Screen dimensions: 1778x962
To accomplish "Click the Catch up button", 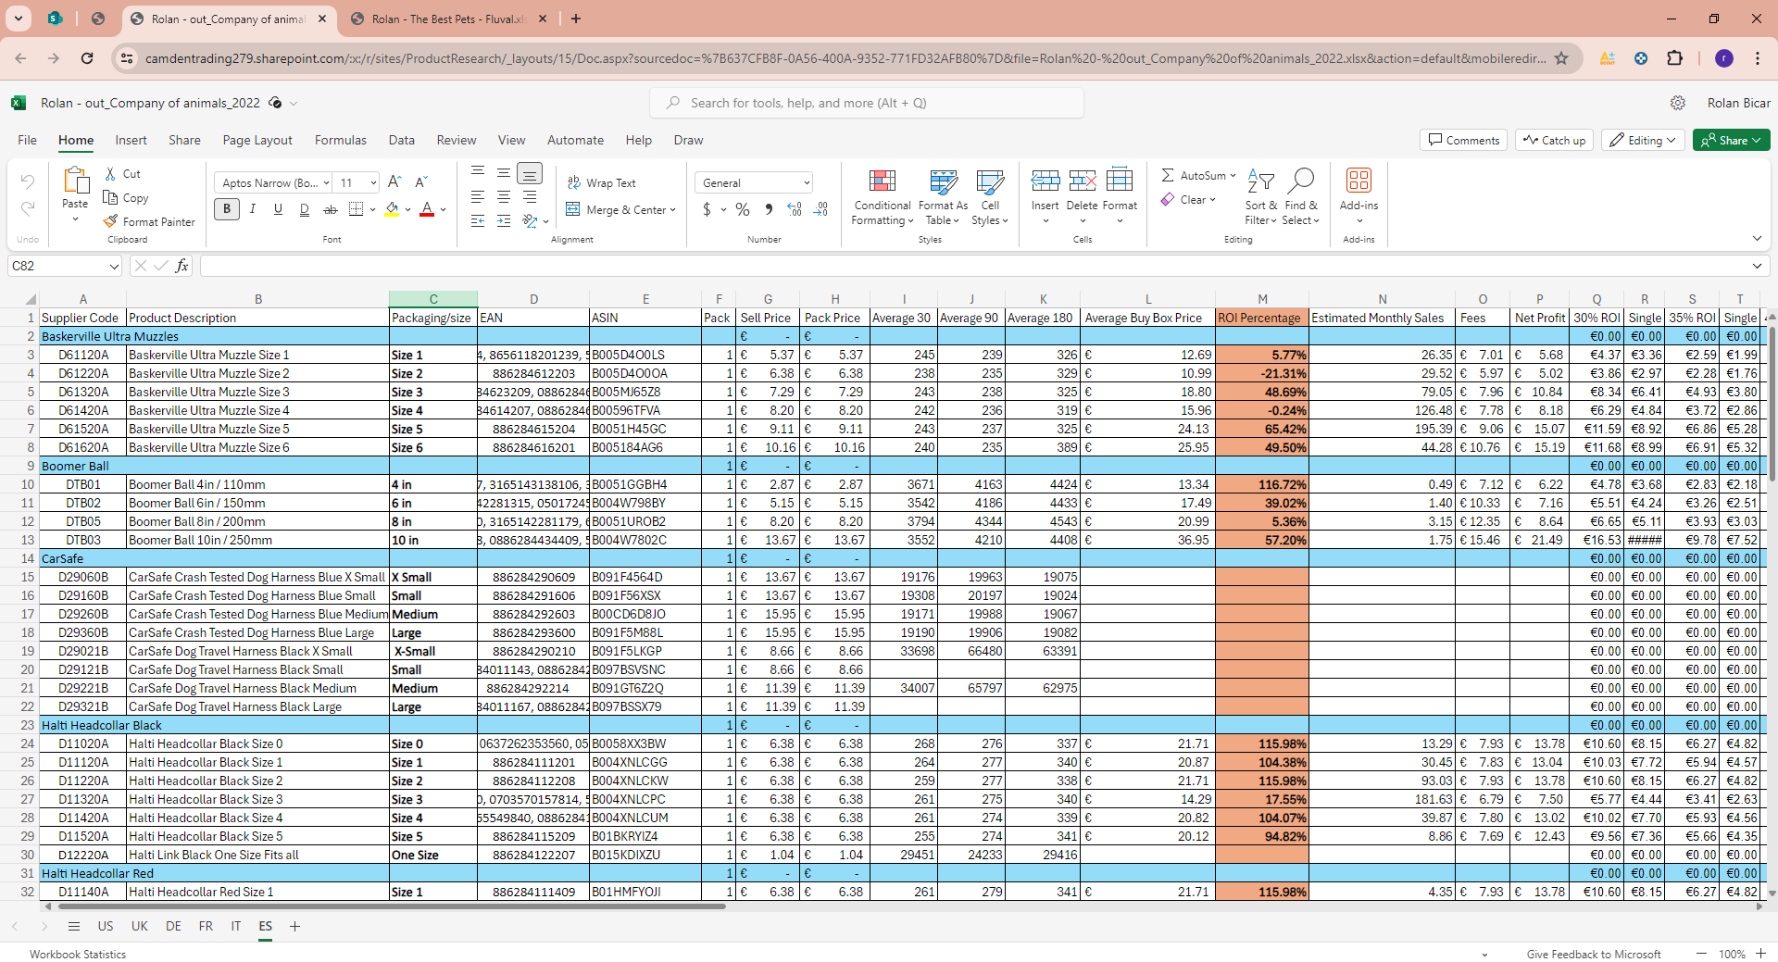I will click(1554, 140).
